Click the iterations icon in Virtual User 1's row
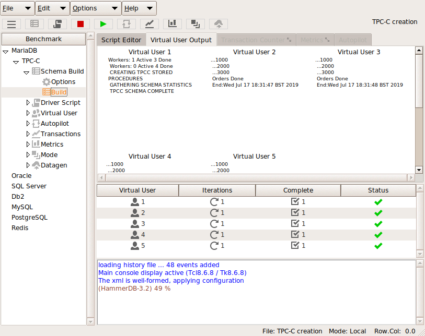 [x=214, y=202]
